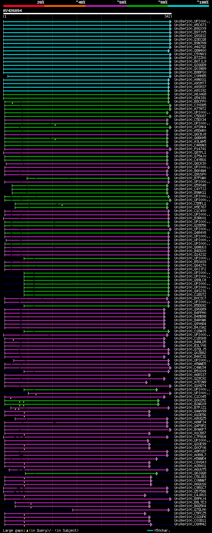Select hit label UniRef100_C0HH85

click(190, 76)
